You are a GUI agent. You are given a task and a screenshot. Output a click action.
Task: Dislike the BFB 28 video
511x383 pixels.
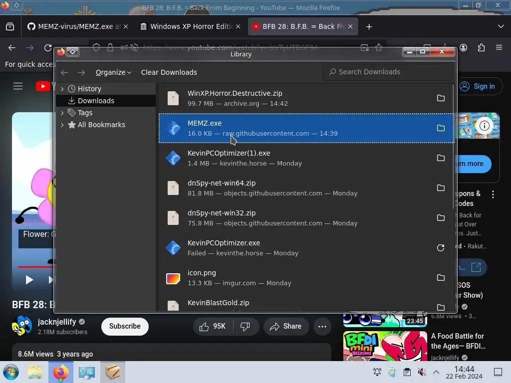pyautogui.click(x=245, y=326)
